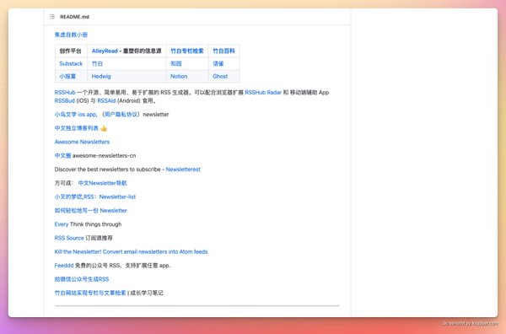
Task: Open the Kill the Newsletter! link
Action: point(131,251)
